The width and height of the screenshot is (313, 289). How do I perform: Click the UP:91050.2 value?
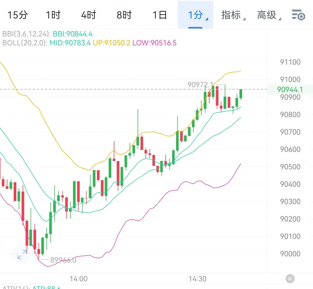click(x=111, y=43)
